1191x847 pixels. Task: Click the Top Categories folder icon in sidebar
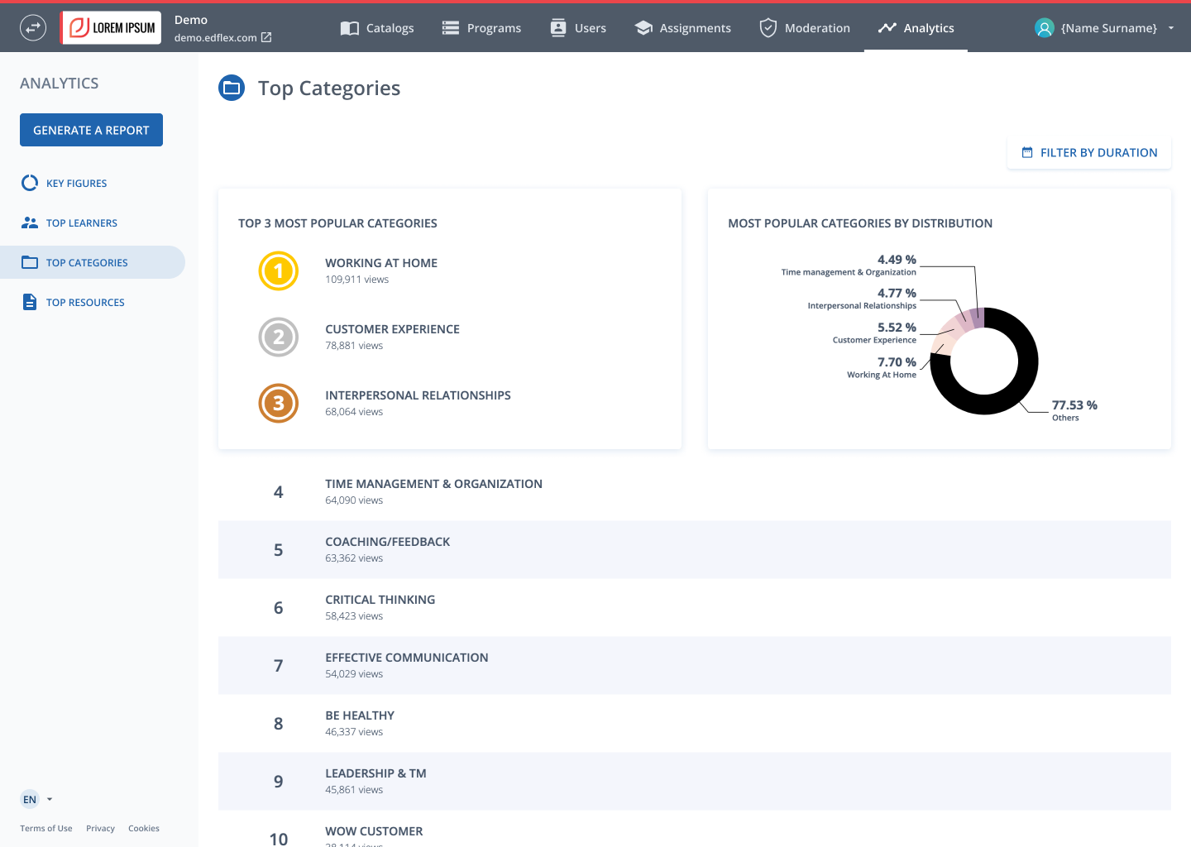30,262
